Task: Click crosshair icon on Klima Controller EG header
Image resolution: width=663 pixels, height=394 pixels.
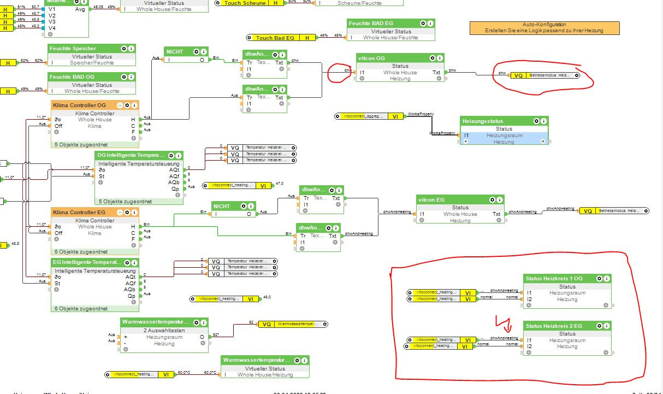Action: coord(120,212)
